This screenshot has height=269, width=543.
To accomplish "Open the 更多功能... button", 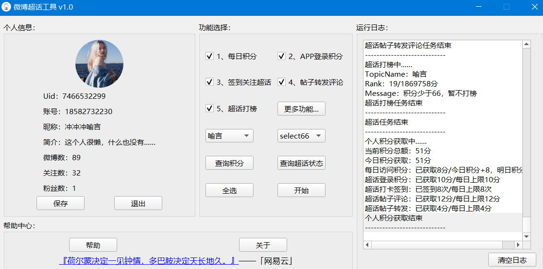I will coord(302,109).
